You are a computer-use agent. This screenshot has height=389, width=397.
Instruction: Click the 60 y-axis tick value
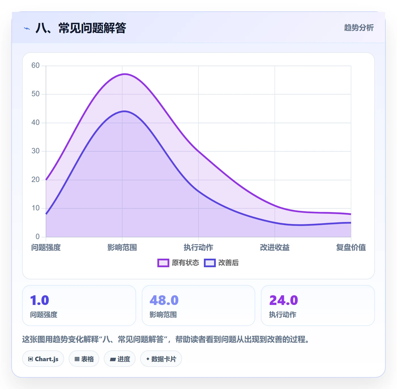(x=35, y=66)
